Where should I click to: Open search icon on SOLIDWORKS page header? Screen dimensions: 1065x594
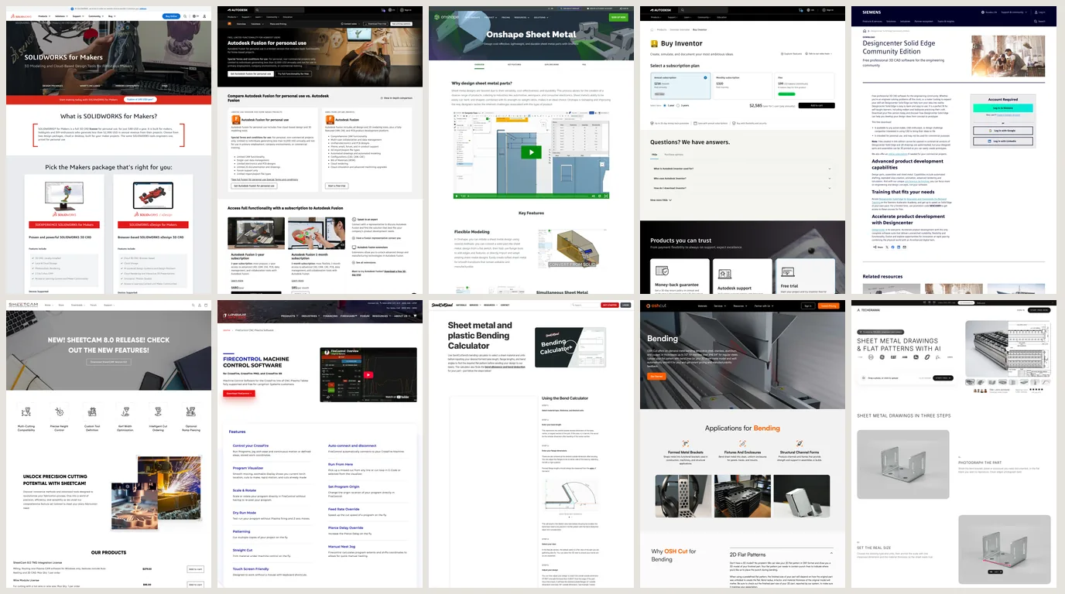184,16
